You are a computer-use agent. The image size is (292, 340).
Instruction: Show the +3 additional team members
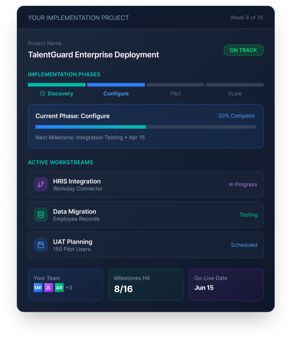tap(69, 287)
